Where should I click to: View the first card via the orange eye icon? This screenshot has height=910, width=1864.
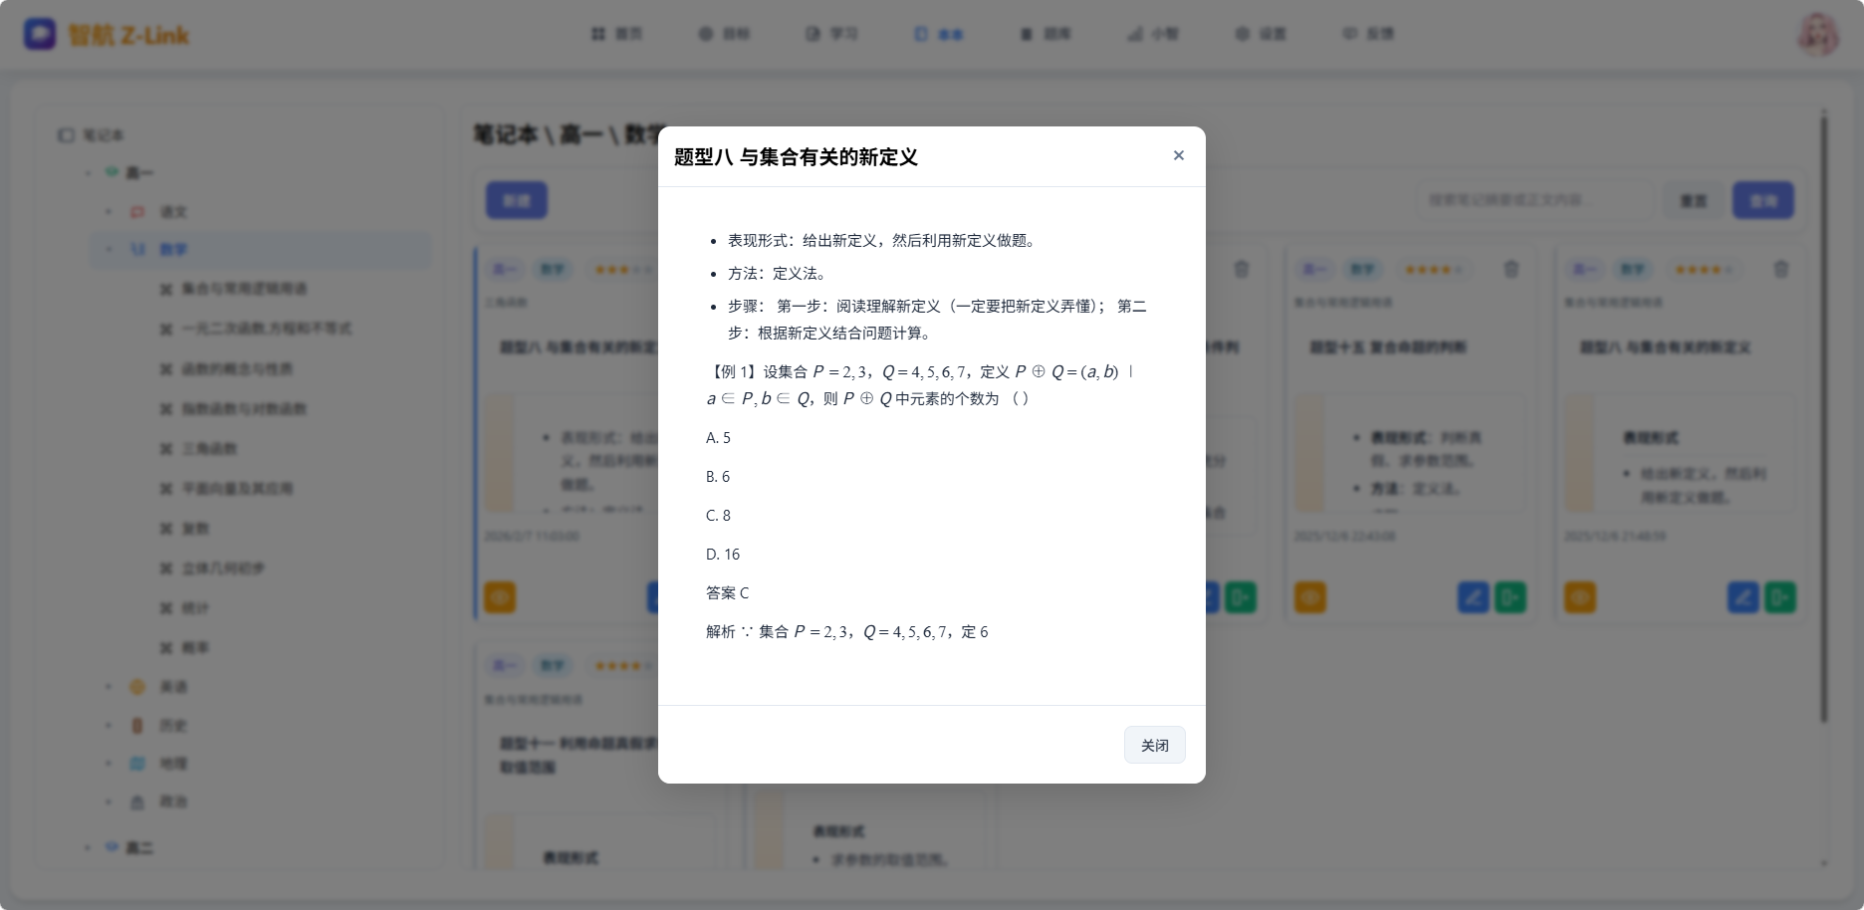tap(500, 597)
